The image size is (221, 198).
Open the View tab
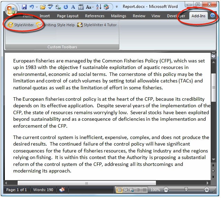[x=156, y=16]
